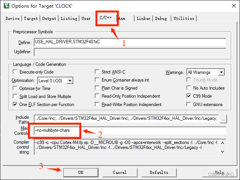Image resolution: width=240 pixels, height=180 pixels.
Task: Click the Misc Controls input field
Action: [x=130, y=131]
